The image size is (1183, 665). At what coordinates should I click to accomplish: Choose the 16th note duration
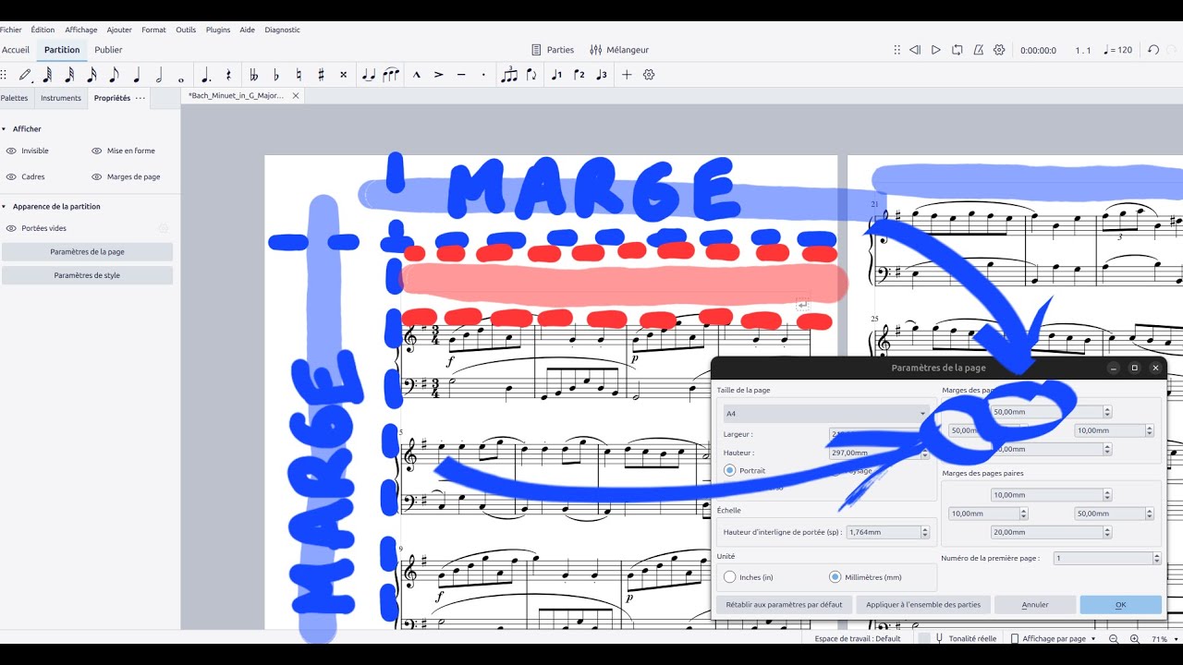click(91, 75)
